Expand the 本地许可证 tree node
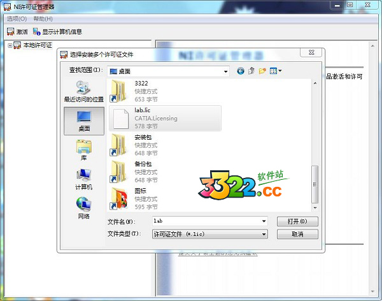Image resolution: width=382 pixels, height=301 pixels. point(10,45)
